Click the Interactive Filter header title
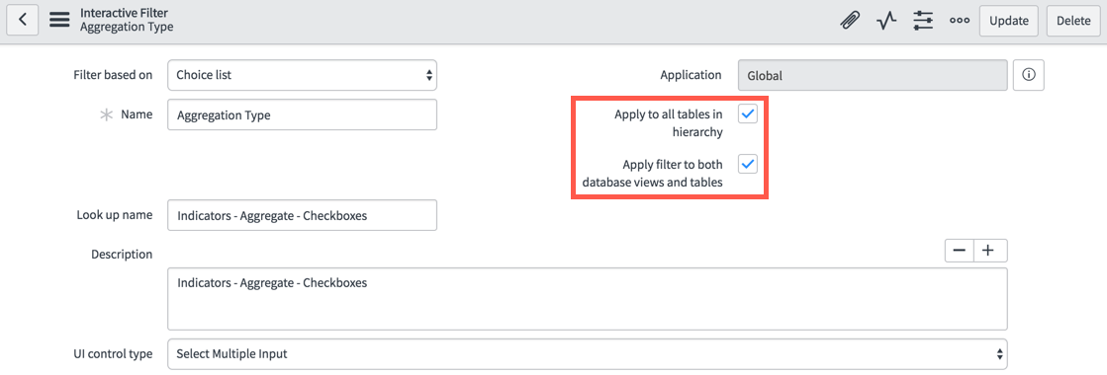This screenshot has width=1107, height=375. pos(125,13)
